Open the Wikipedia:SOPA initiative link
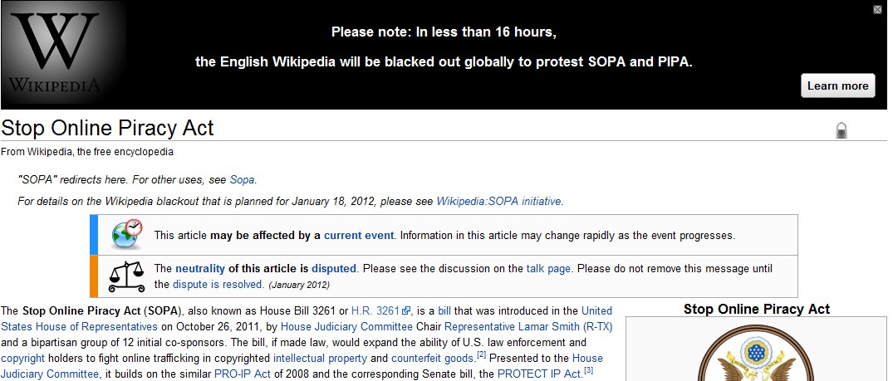Screen dimensions: 893x381 coord(499,201)
